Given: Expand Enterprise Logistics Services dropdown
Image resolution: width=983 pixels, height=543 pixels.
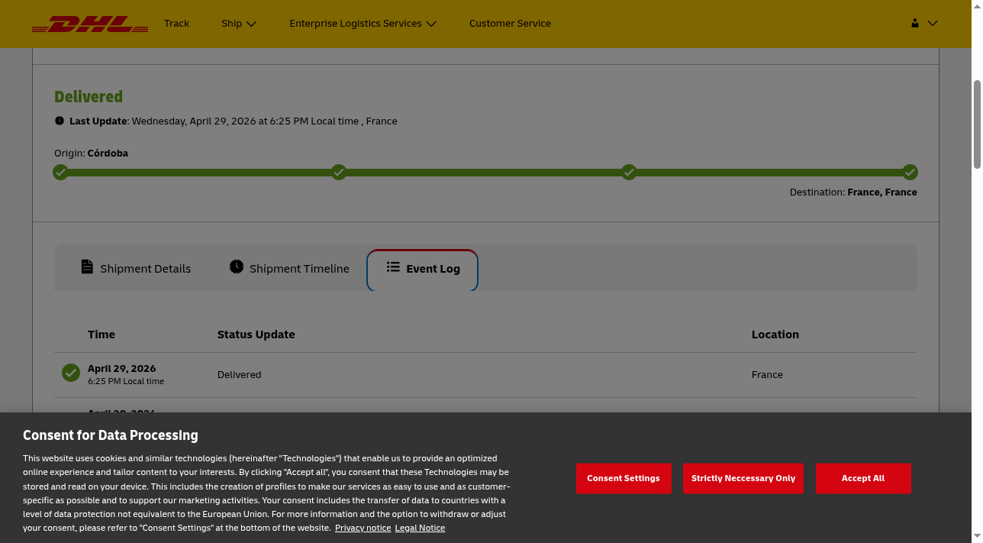Looking at the screenshot, I should click(x=363, y=23).
